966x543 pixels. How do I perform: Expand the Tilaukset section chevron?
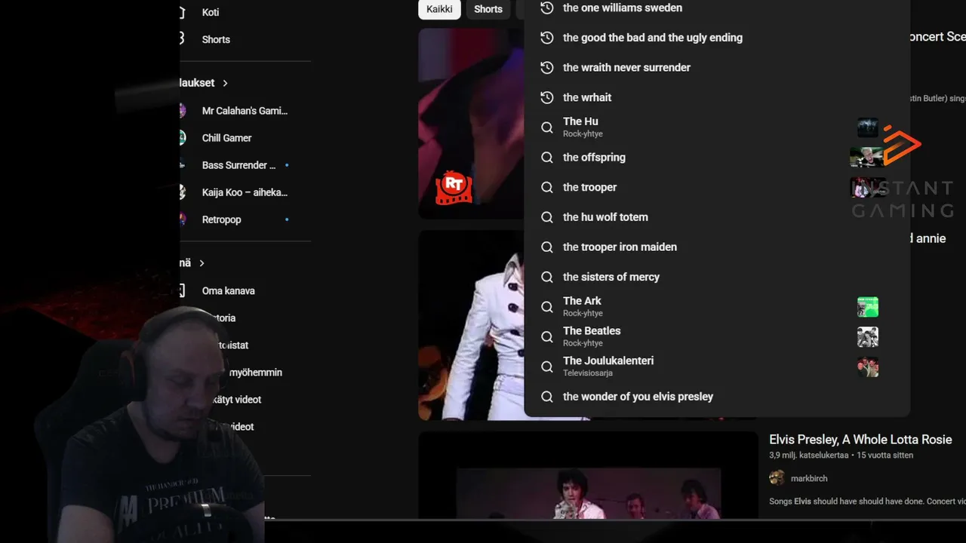(x=225, y=83)
